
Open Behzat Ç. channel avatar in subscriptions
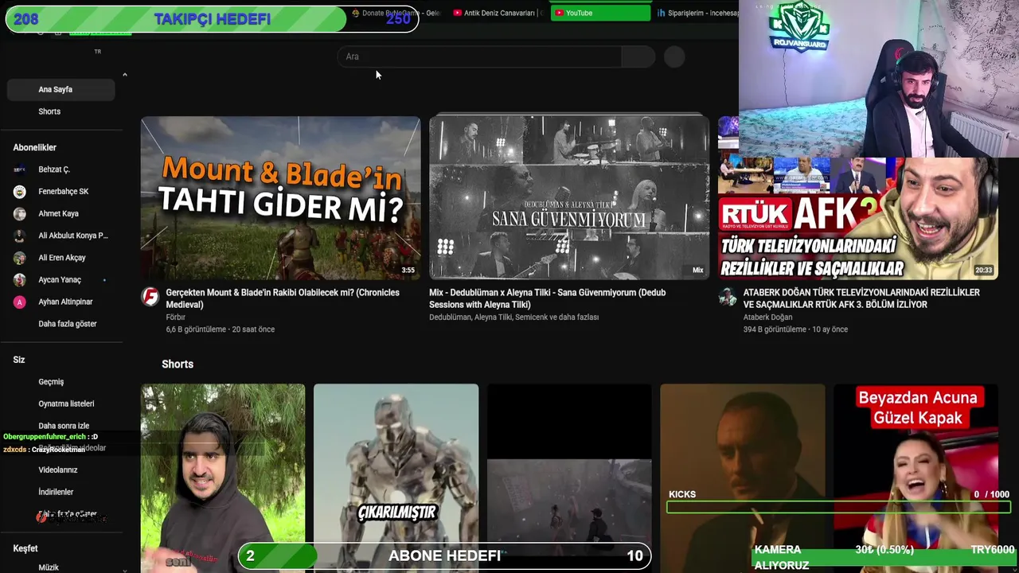pos(20,170)
